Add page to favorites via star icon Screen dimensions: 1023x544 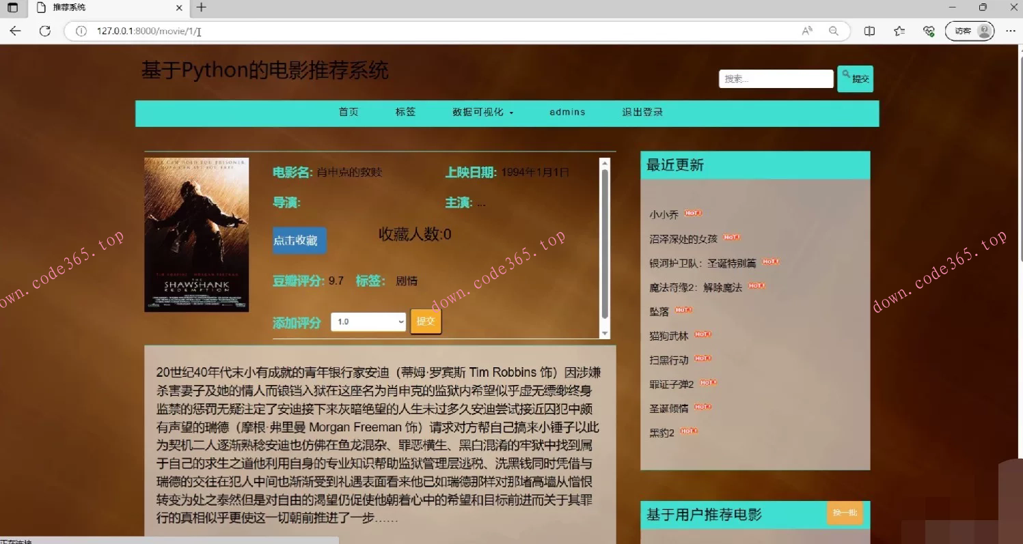[899, 31]
